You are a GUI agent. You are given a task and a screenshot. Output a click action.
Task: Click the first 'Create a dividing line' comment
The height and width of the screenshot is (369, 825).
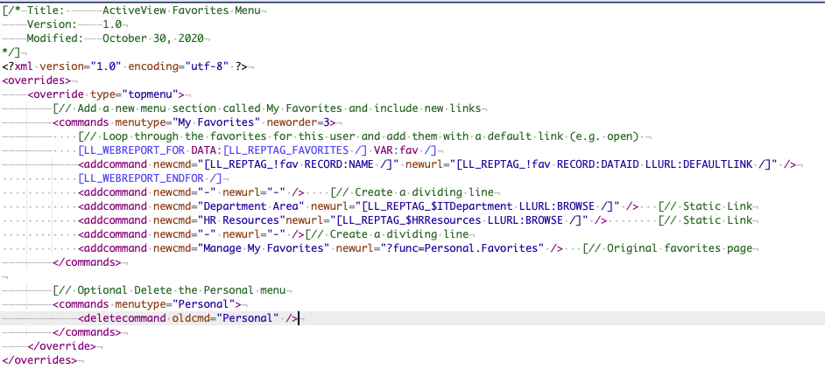click(x=412, y=193)
